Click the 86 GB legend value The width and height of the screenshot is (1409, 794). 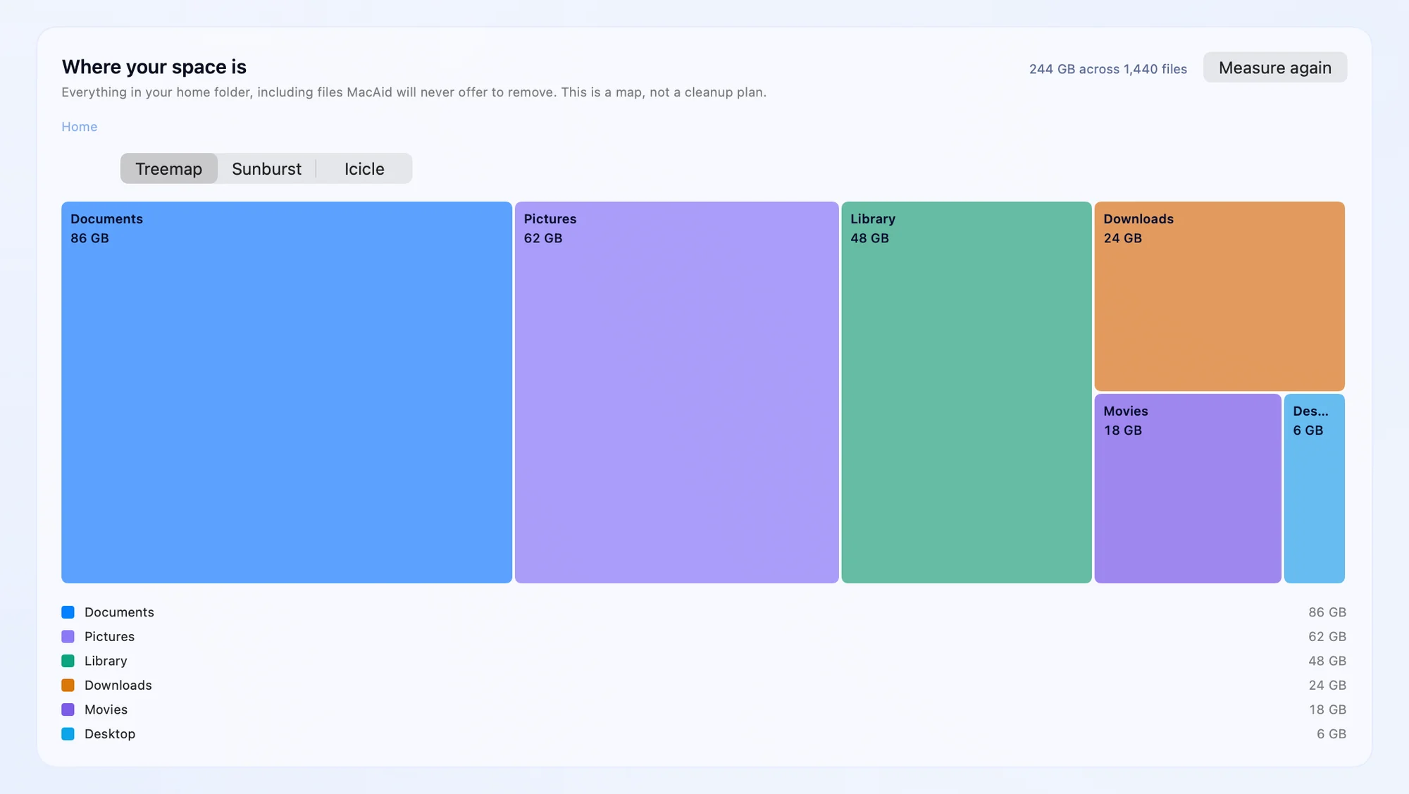click(1327, 612)
